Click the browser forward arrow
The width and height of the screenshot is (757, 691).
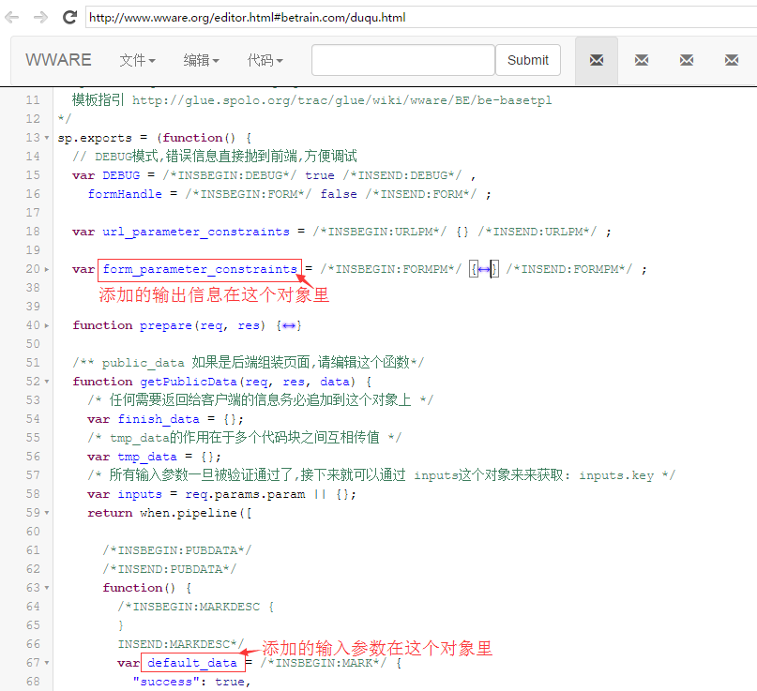click(39, 17)
